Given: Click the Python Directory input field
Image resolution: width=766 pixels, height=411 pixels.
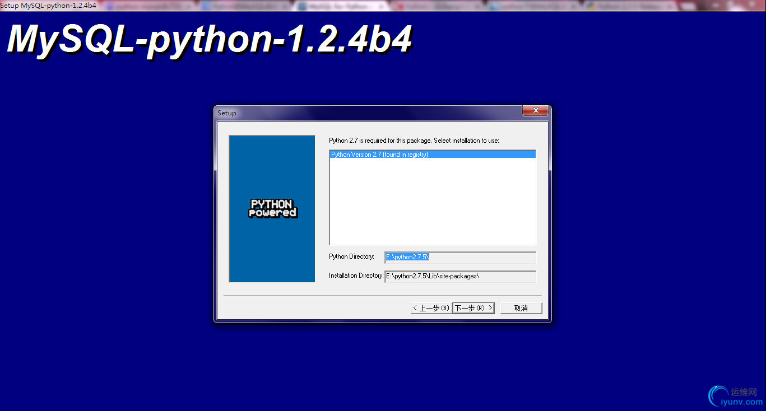Looking at the screenshot, I should pyautogui.click(x=460, y=257).
